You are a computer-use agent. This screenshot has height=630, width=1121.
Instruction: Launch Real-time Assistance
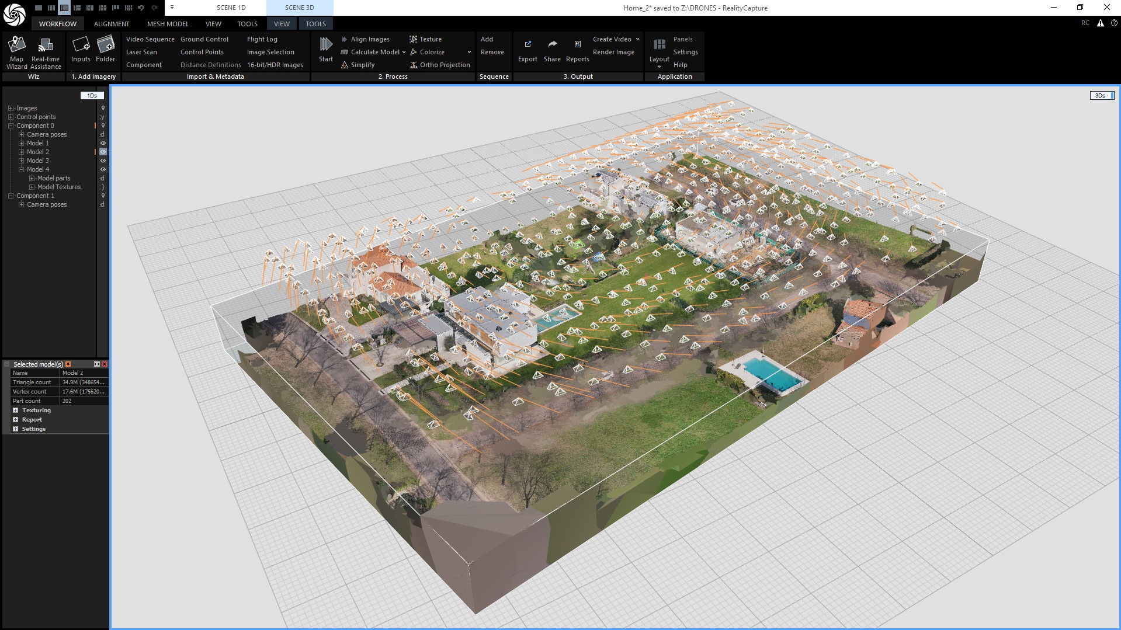click(46, 53)
